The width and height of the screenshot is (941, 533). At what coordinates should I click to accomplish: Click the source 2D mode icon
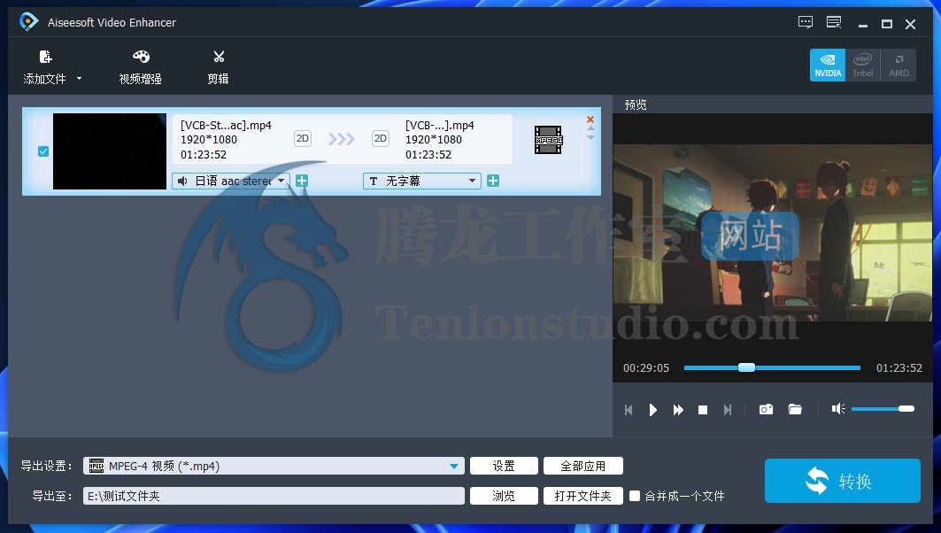[303, 139]
